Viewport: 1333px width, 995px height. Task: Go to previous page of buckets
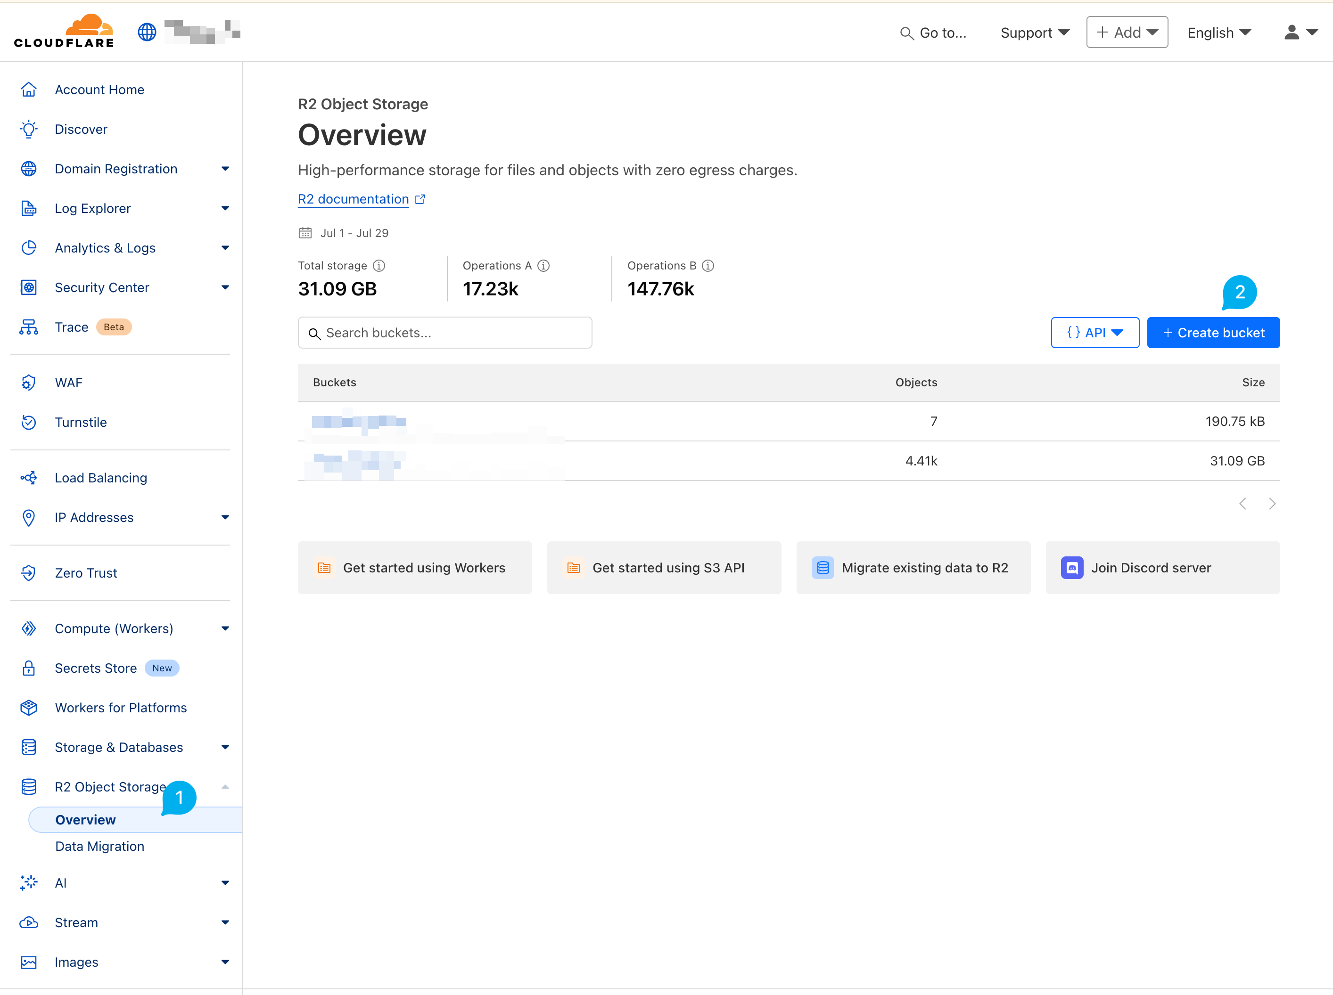click(1242, 504)
